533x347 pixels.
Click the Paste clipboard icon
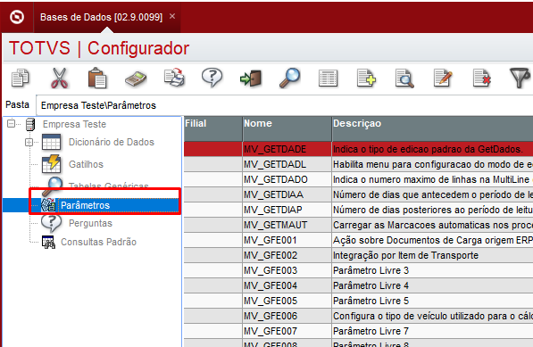tap(97, 78)
